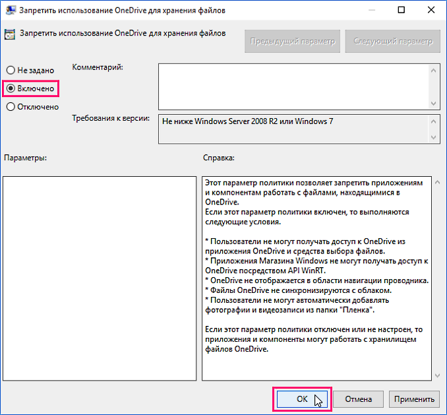The width and height of the screenshot is (447, 415).
Task: Click the 'Отмена' button
Action: click(x=358, y=399)
